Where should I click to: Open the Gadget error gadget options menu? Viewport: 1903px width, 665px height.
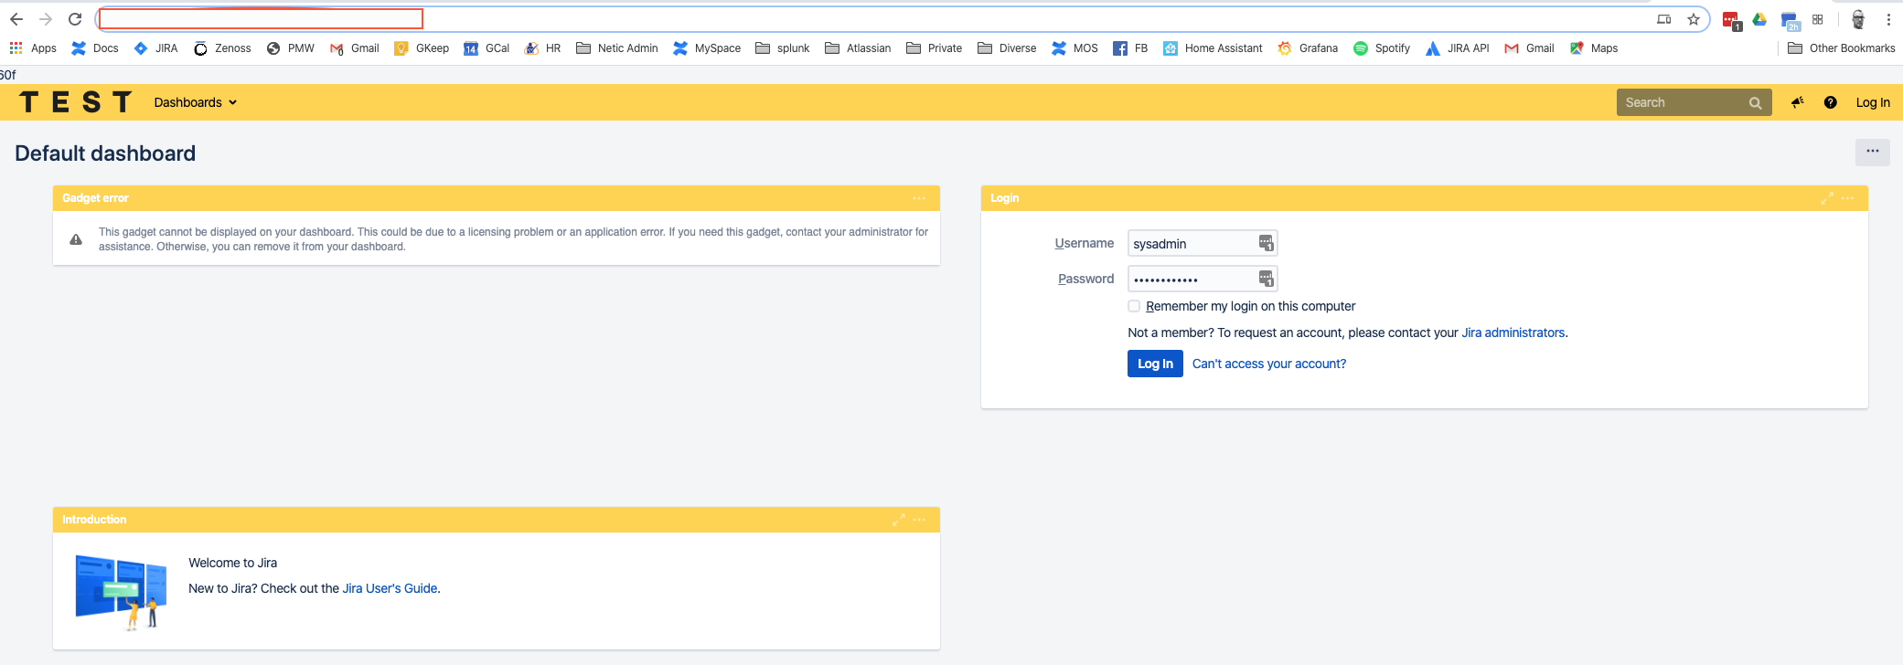click(919, 198)
